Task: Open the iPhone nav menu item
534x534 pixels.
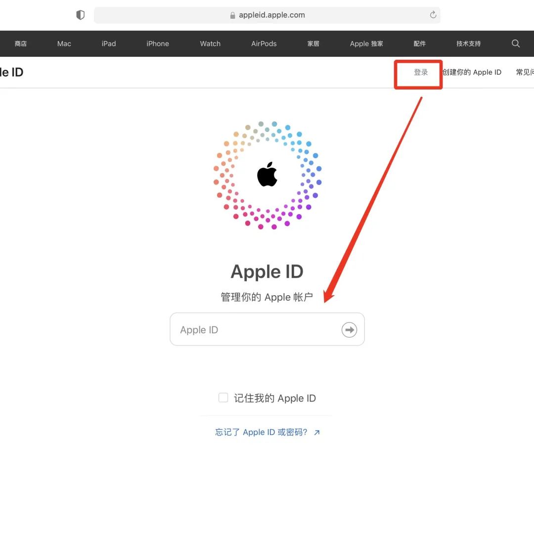Action: tap(158, 44)
